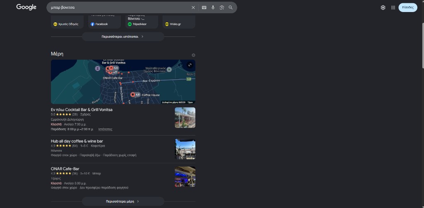
Task: Open Hub all day coffee & wine bar listing
Action: coord(77,141)
